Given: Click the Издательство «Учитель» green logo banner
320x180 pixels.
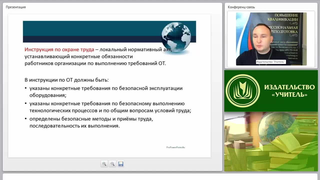Looking at the screenshot, I should pyautogui.click(x=271, y=91).
